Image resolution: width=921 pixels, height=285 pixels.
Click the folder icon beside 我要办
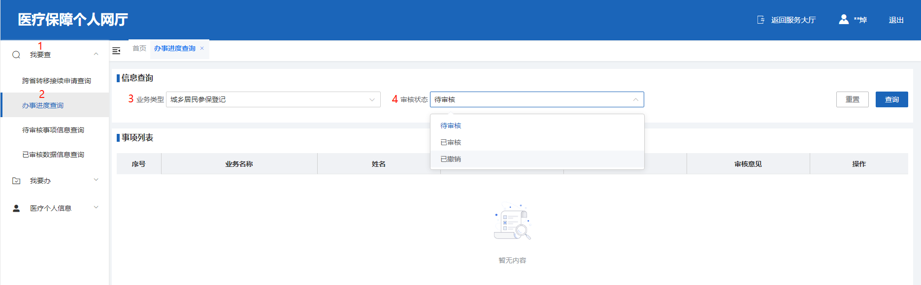(16, 181)
